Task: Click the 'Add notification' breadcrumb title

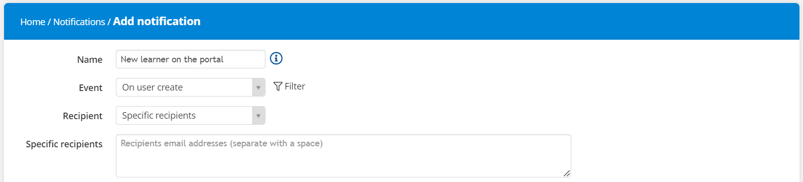Action: 157,21
